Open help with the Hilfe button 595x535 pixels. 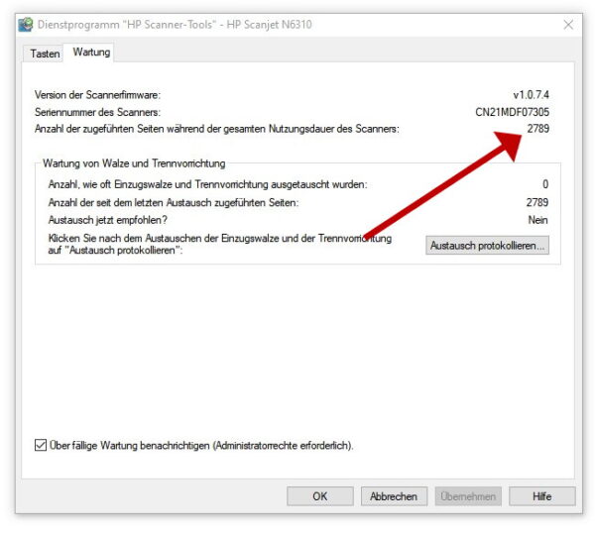(x=541, y=496)
